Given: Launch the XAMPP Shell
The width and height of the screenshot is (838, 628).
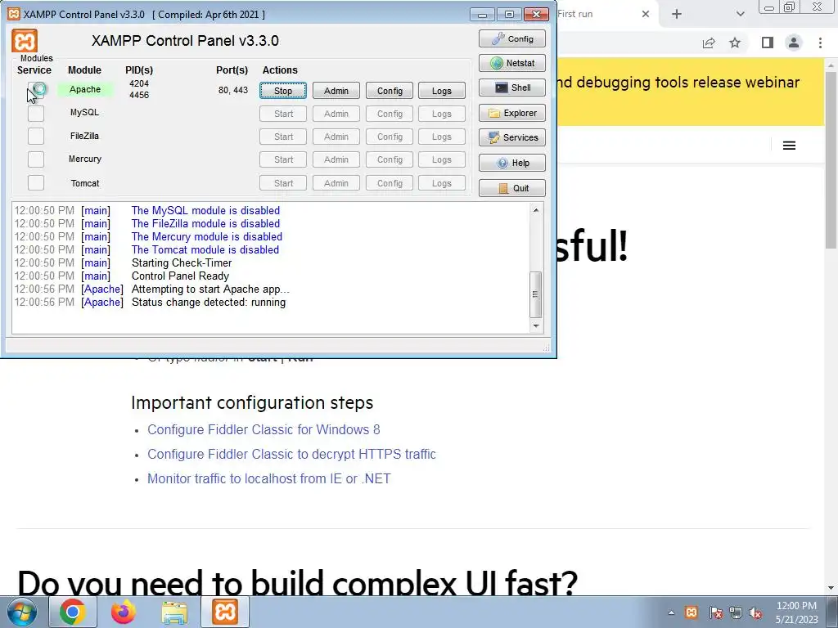Looking at the screenshot, I should coord(512,87).
